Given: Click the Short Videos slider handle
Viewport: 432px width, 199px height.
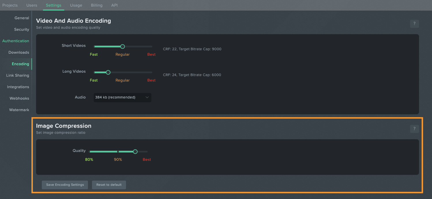Looking at the screenshot, I should click(123, 47).
